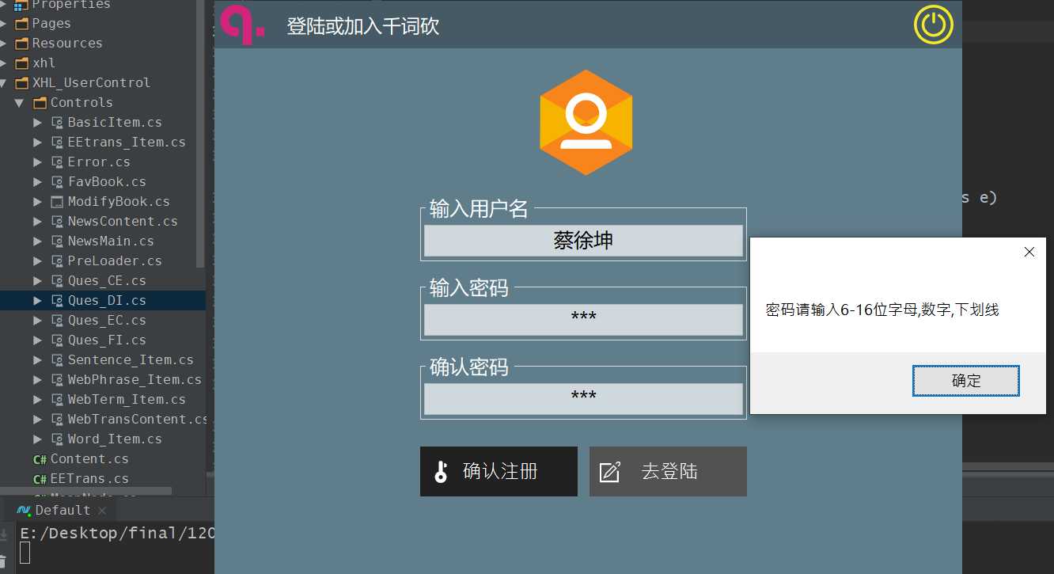Expand the Ques_DI.cs node
The image size is (1054, 574).
point(37,300)
